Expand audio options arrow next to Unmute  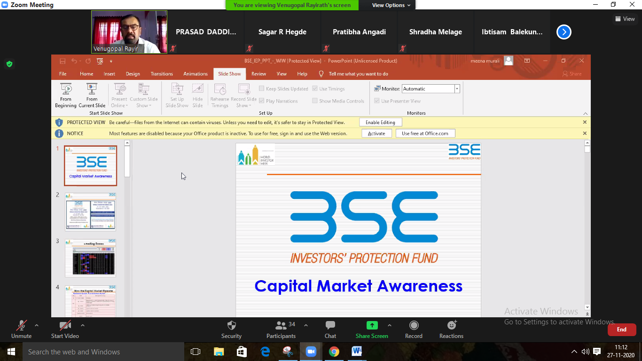coord(36,325)
